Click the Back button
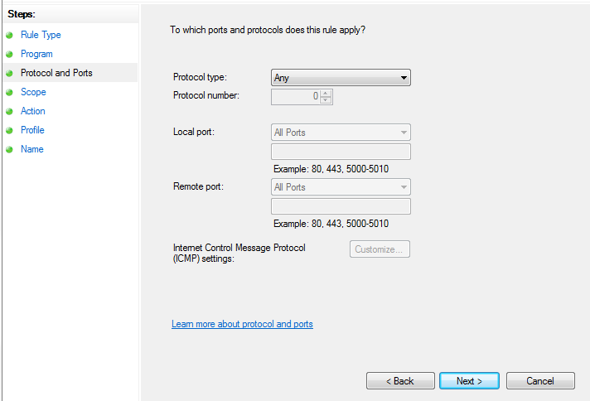The height and width of the screenshot is (401, 590). [x=400, y=381]
